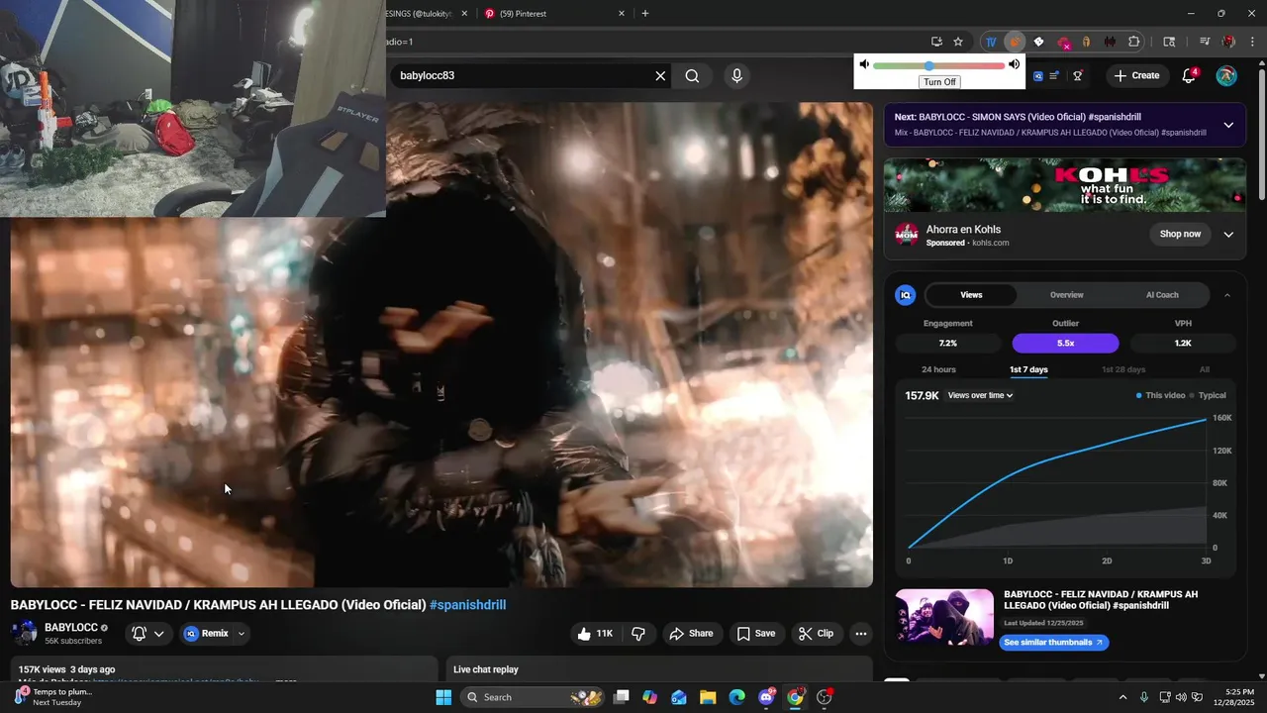Open kohls.com sponsored link
Viewport: 1267px width, 713px height.
(990, 243)
